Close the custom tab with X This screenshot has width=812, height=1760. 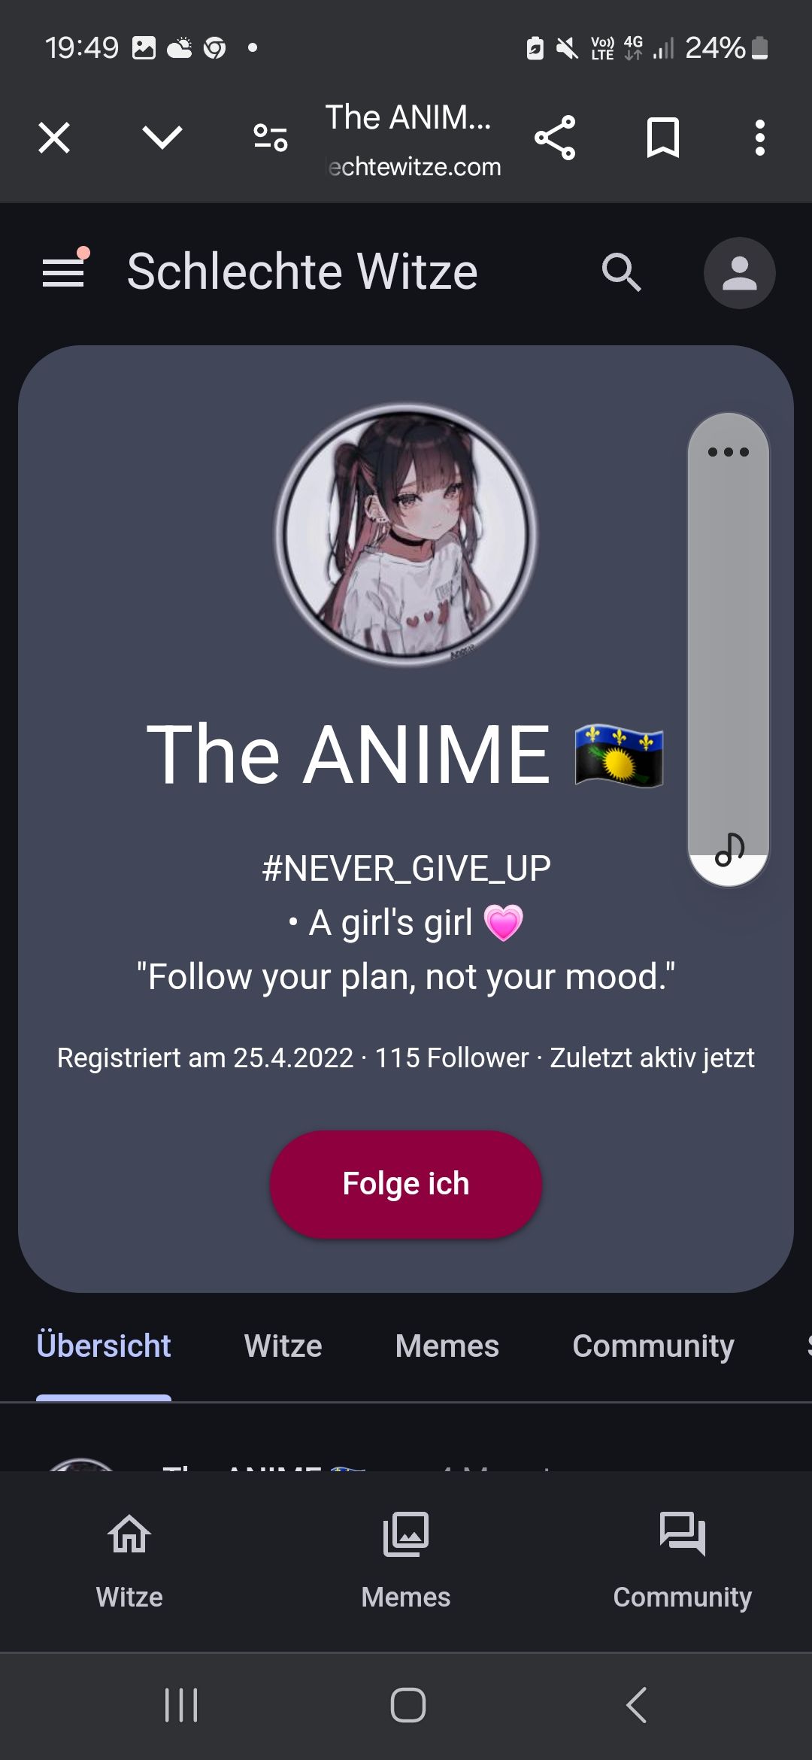54,138
